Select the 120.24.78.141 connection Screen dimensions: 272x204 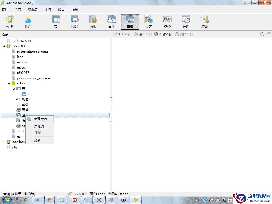click(22, 41)
